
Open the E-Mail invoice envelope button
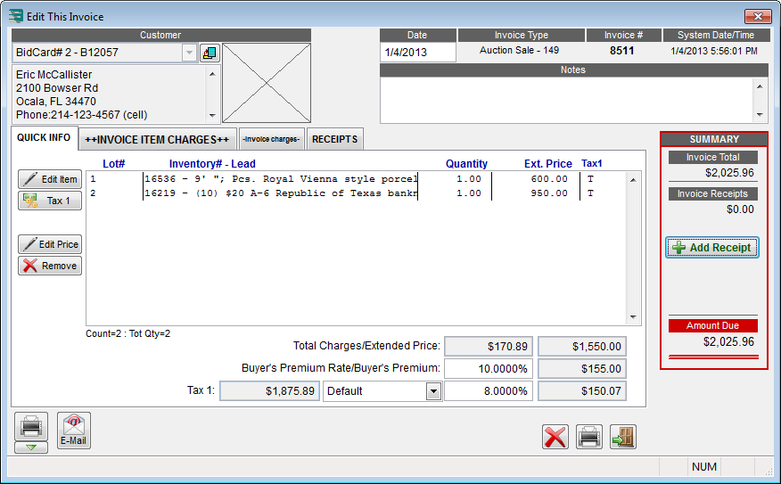tap(73, 430)
